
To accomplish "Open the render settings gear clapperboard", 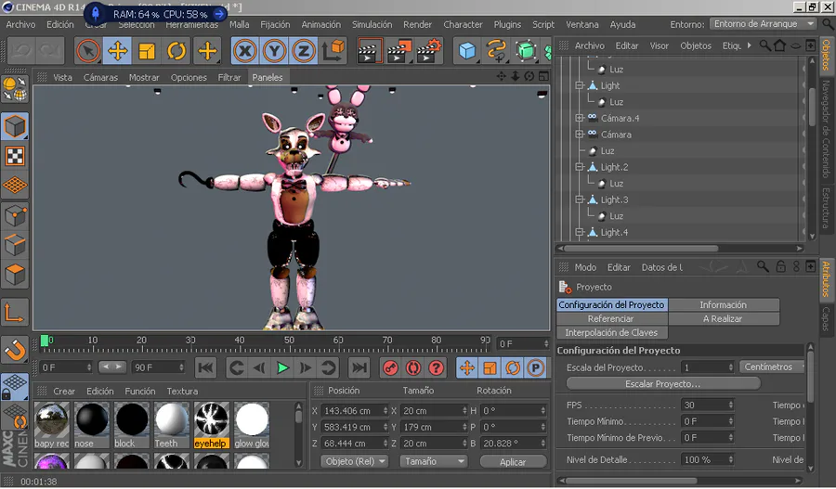I will (428, 51).
